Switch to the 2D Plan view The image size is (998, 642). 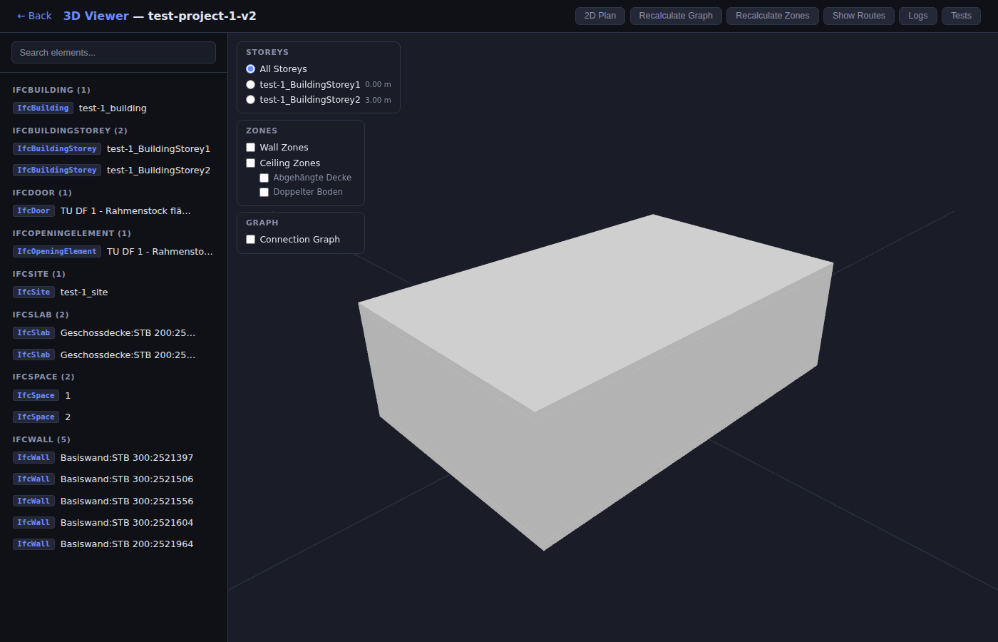tap(600, 15)
